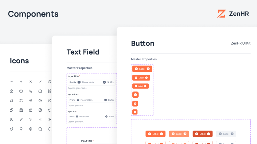Image resolution: width=257 pixels, height=144 pixels.
Task: Click the largest orange Label button
Action: (142, 69)
